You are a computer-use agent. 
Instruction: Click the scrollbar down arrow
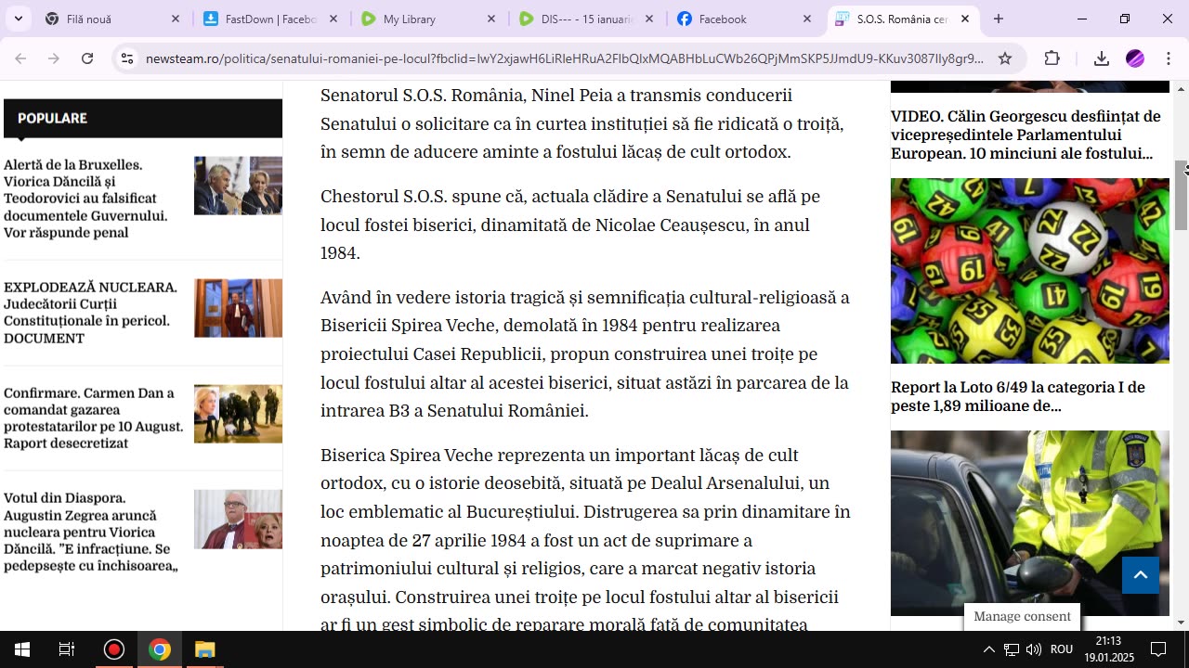[x=1182, y=623]
